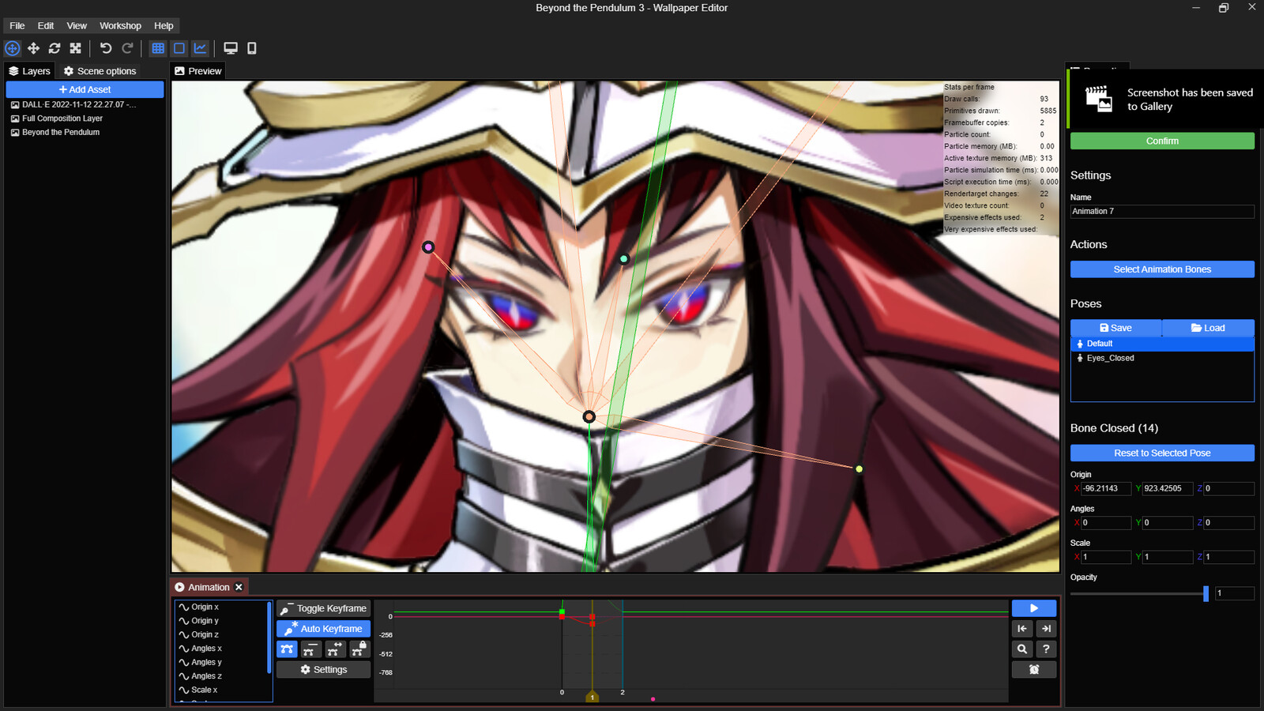Confirm the animation with green button
This screenshot has height=711, width=1264.
click(1162, 141)
